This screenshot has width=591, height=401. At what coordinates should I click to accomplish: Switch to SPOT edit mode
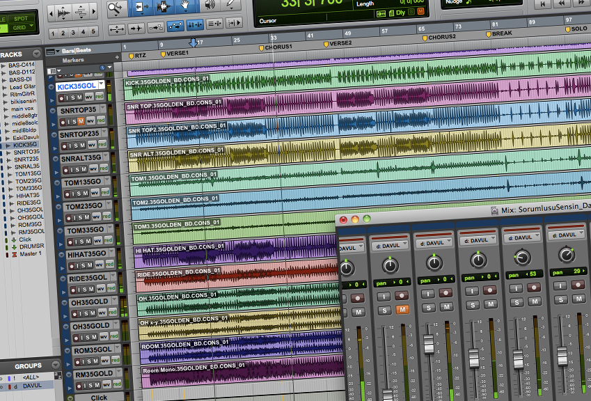[x=21, y=19]
